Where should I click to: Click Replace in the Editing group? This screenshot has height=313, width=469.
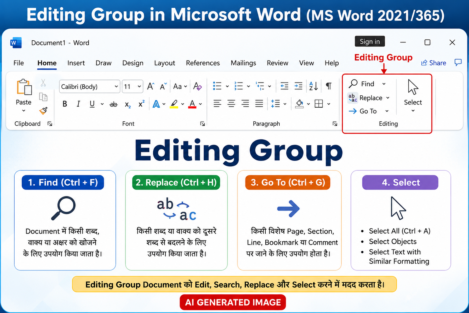coord(365,98)
